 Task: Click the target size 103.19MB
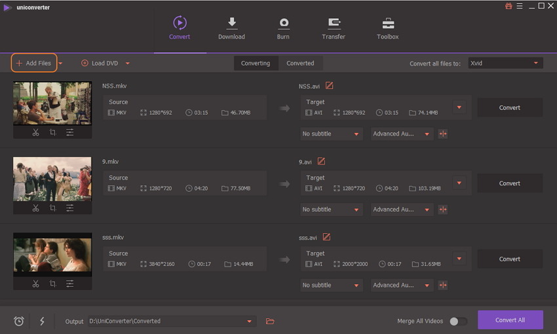pyautogui.click(x=429, y=188)
